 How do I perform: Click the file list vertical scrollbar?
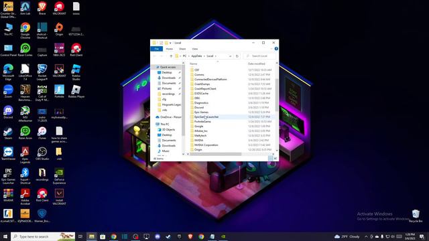pos(277,94)
